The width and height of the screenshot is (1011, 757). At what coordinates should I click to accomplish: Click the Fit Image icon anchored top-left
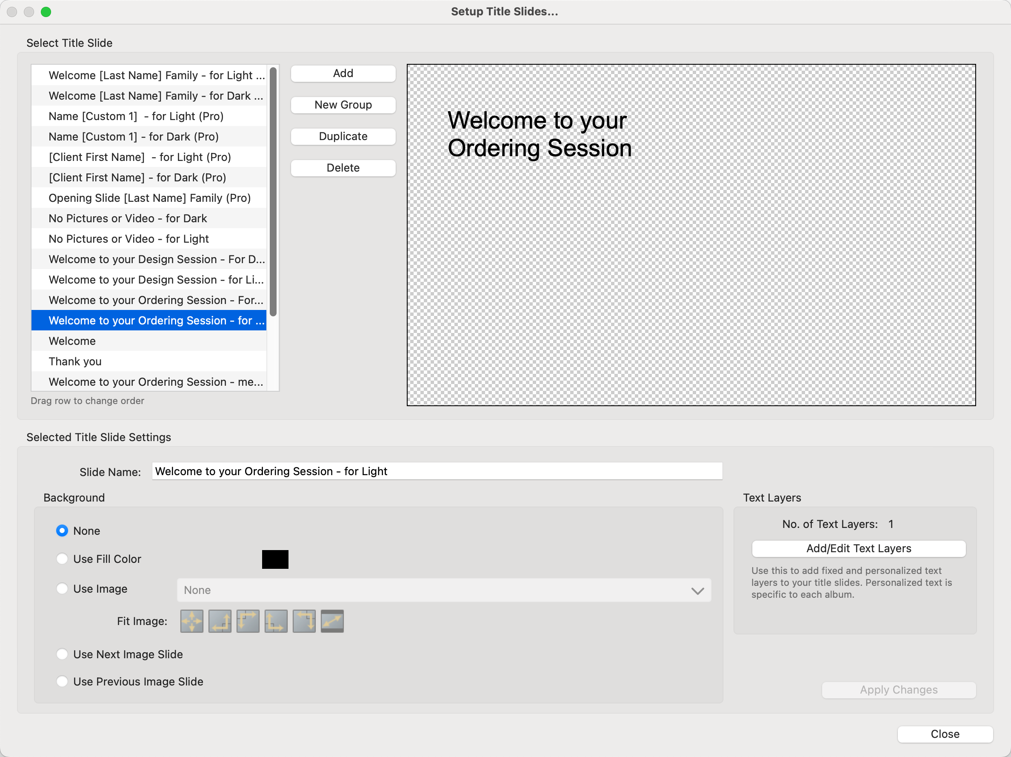(x=248, y=621)
